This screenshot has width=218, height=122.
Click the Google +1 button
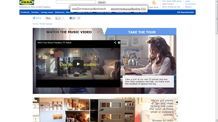58,18
